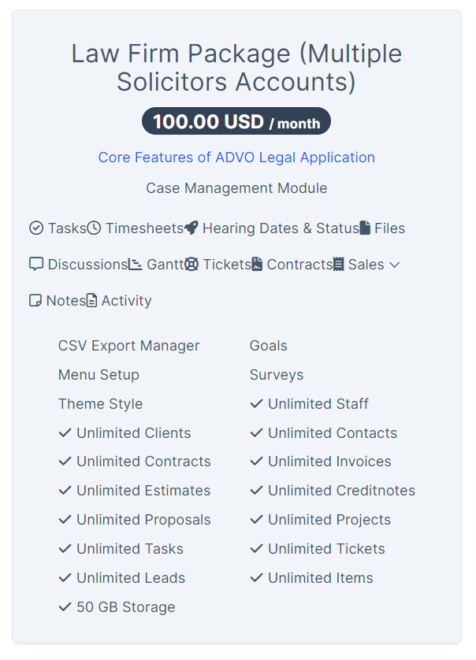
Task: Click the Unlimited Staff checkmark
Action: (257, 404)
